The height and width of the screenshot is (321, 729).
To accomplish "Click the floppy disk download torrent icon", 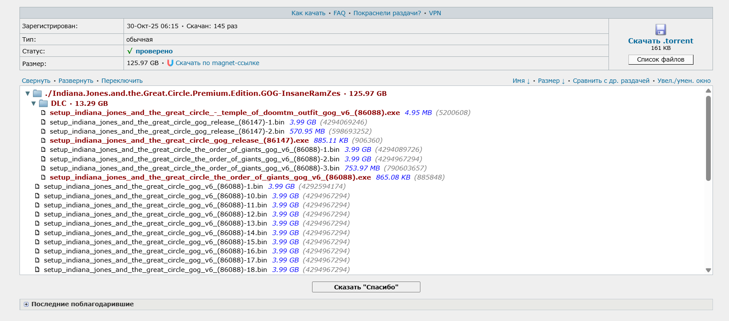I will 661,29.
